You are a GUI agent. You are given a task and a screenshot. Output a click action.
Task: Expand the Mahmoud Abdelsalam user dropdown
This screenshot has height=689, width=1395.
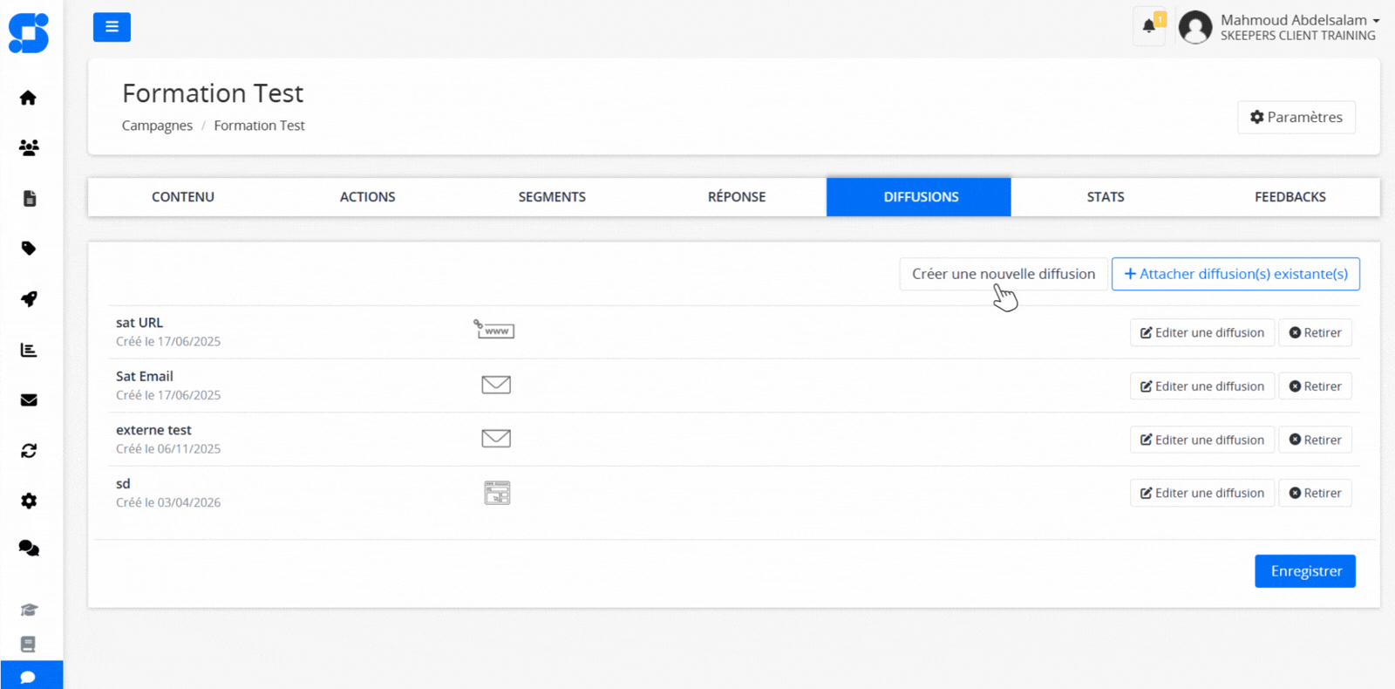[1299, 20]
